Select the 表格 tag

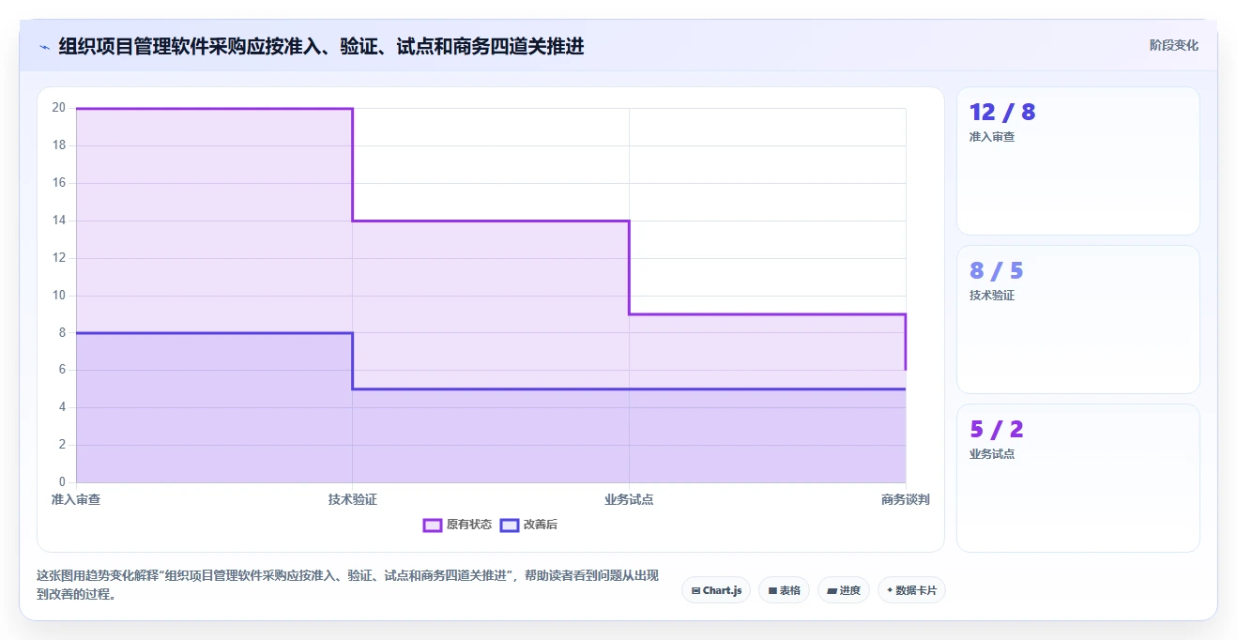point(784,590)
